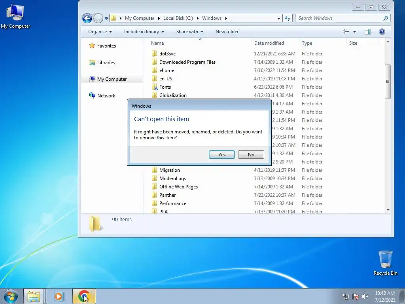Open Windows Media Player from taskbar
The width and height of the screenshot is (405, 304).
pyautogui.click(x=59, y=296)
